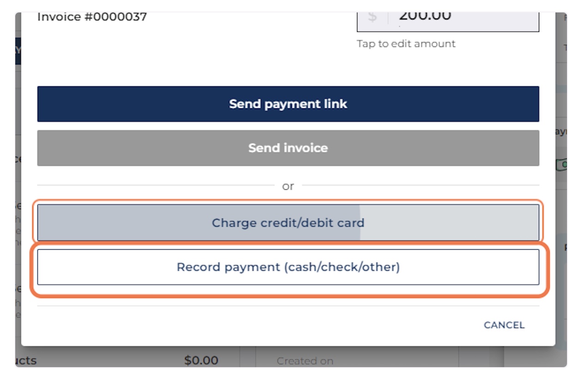Viewport: 585px width, 375px height.
Task: Send the payment link
Action: (288, 104)
